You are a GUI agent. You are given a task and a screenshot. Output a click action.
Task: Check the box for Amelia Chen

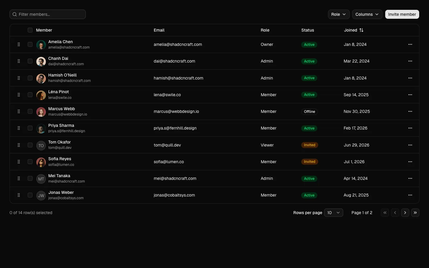tap(30, 44)
